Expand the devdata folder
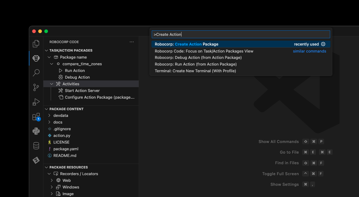Viewport: 359px width, 197px height. point(49,115)
